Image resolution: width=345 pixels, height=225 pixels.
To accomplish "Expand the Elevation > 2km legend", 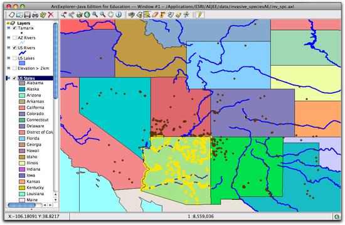I will (9, 68).
